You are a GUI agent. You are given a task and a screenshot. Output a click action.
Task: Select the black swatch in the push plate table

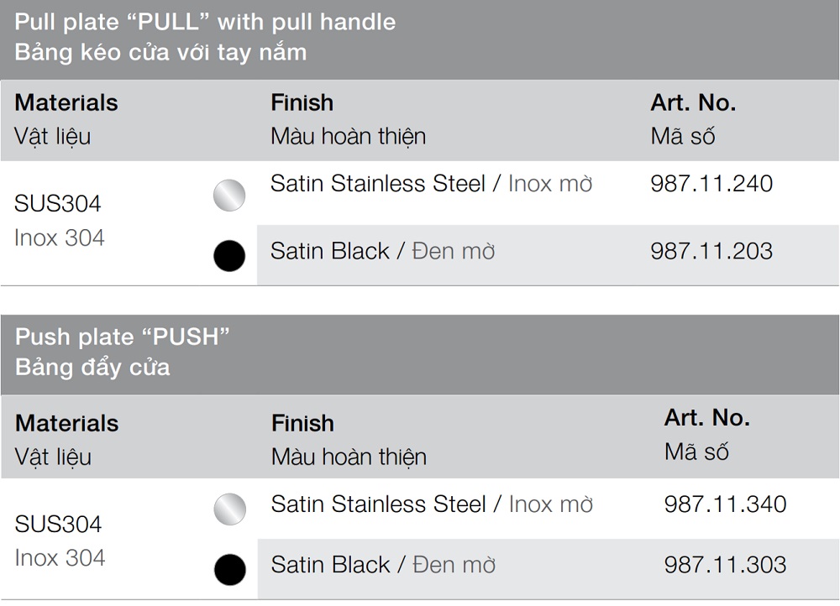point(229,570)
